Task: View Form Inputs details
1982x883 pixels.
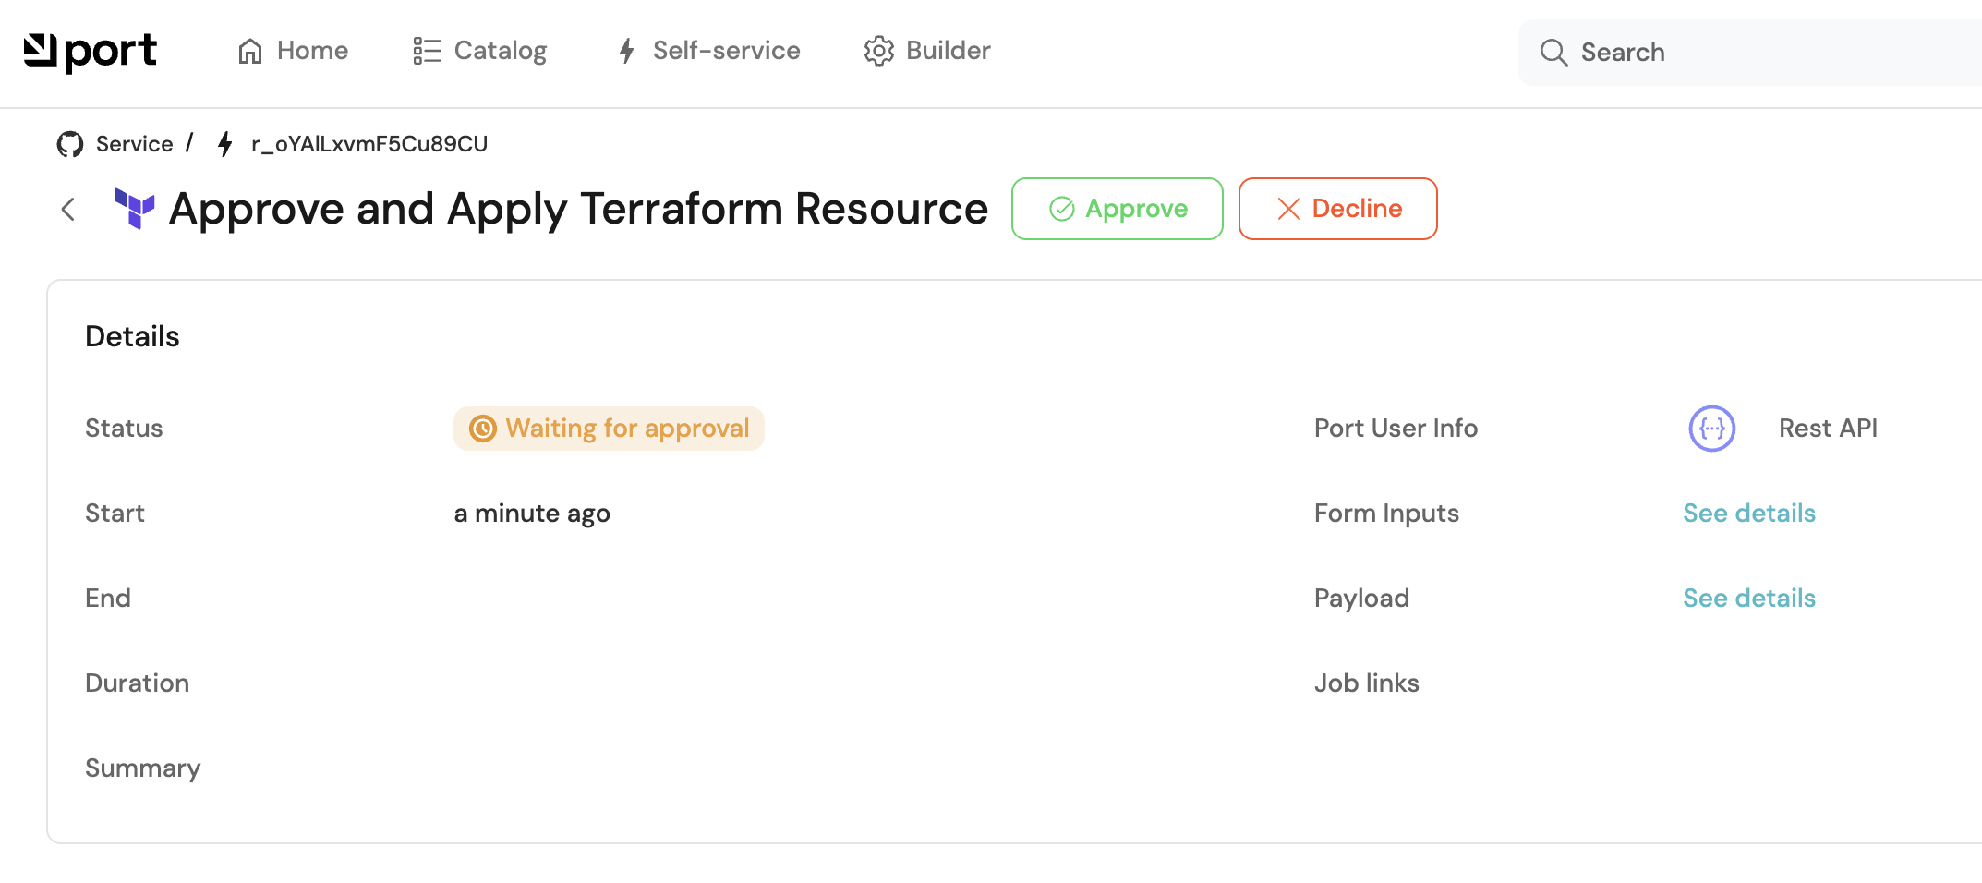Action: click(x=1748, y=514)
